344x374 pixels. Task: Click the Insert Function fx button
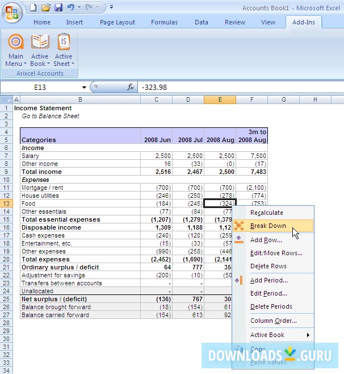coord(131,88)
